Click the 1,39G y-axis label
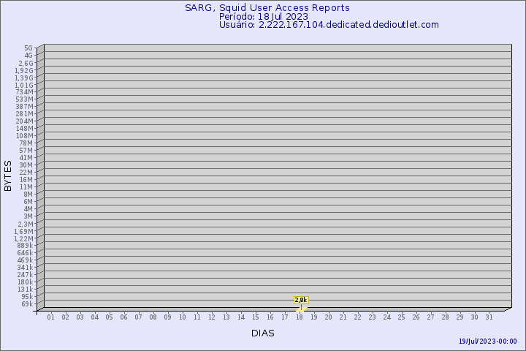This screenshot has height=351, width=526. pos(24,78)
